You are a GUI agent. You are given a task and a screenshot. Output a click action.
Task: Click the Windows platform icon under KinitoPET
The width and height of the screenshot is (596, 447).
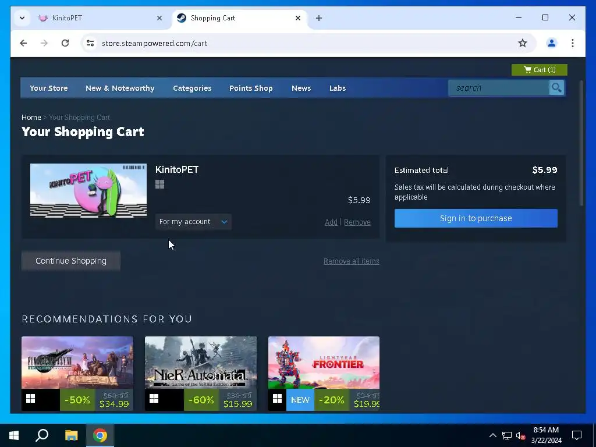click(x=159, y=185)
